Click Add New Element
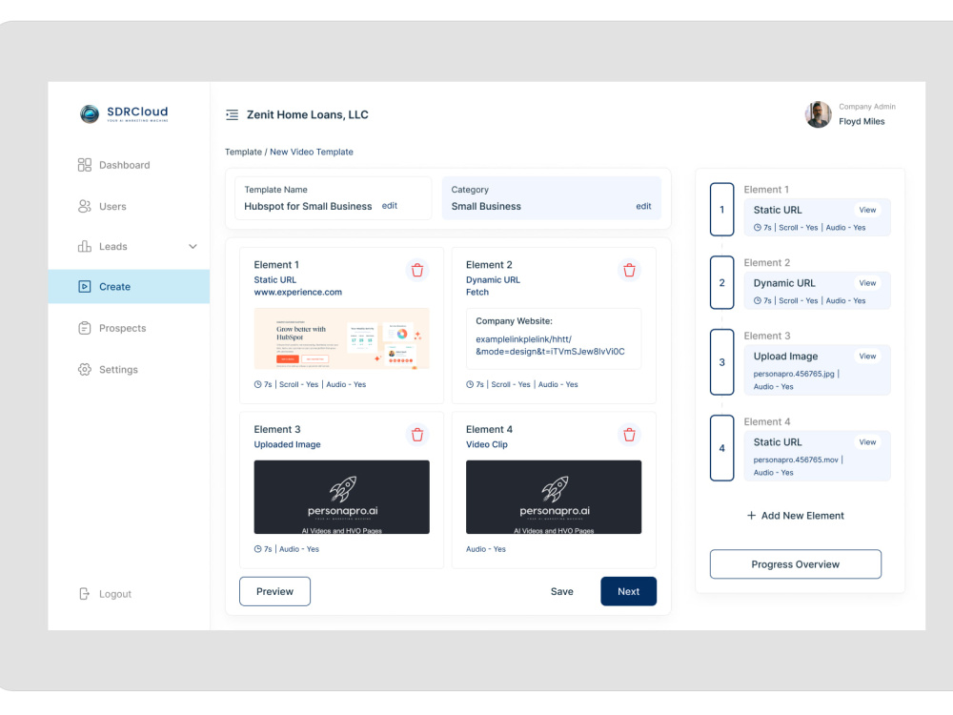 795,516
